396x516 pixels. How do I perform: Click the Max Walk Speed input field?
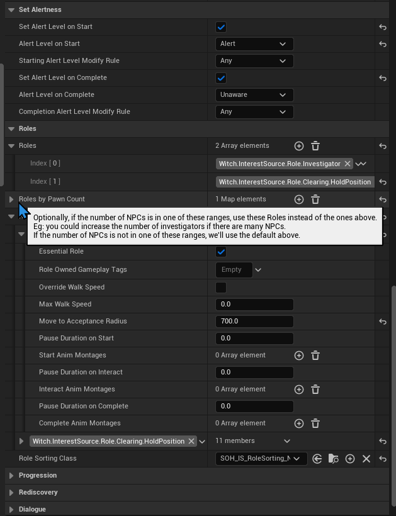[x=254, y=305]
